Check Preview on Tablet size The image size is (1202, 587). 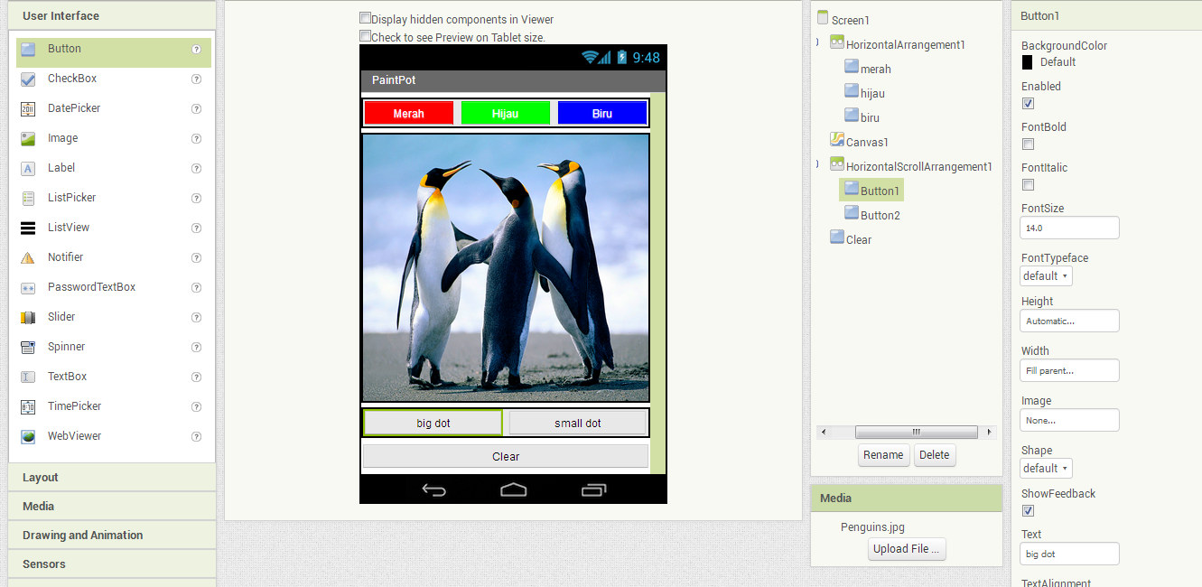pyautogui.click(x=365, y=37)
